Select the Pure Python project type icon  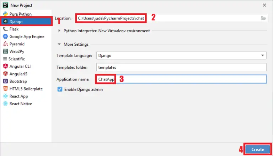point(5,14)
